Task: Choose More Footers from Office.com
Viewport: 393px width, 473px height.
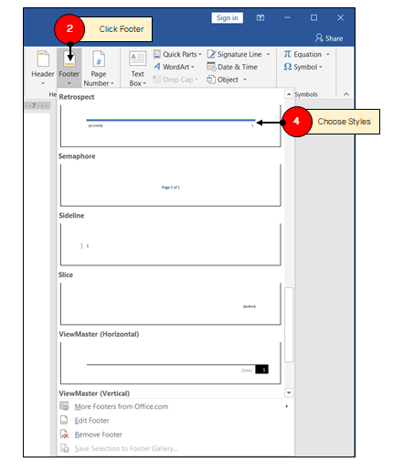Action: [175, 406]
